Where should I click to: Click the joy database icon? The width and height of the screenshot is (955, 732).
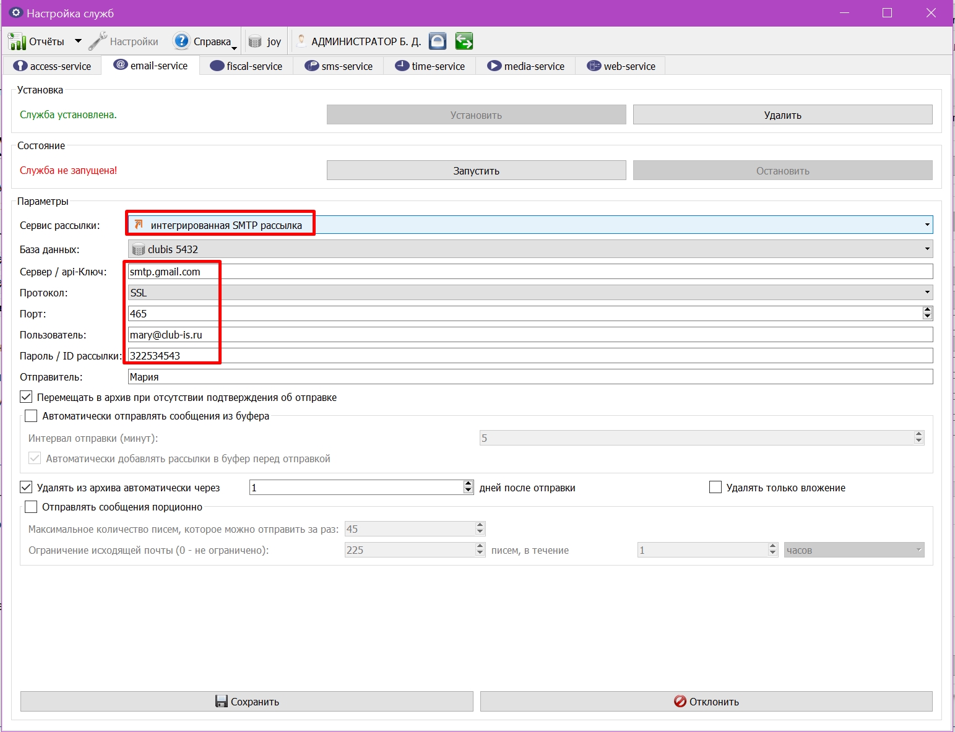tap(264, 41)
